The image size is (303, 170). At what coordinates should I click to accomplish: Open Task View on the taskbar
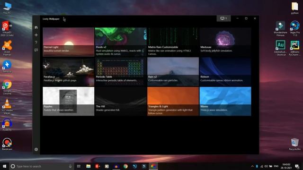point(79,166)
